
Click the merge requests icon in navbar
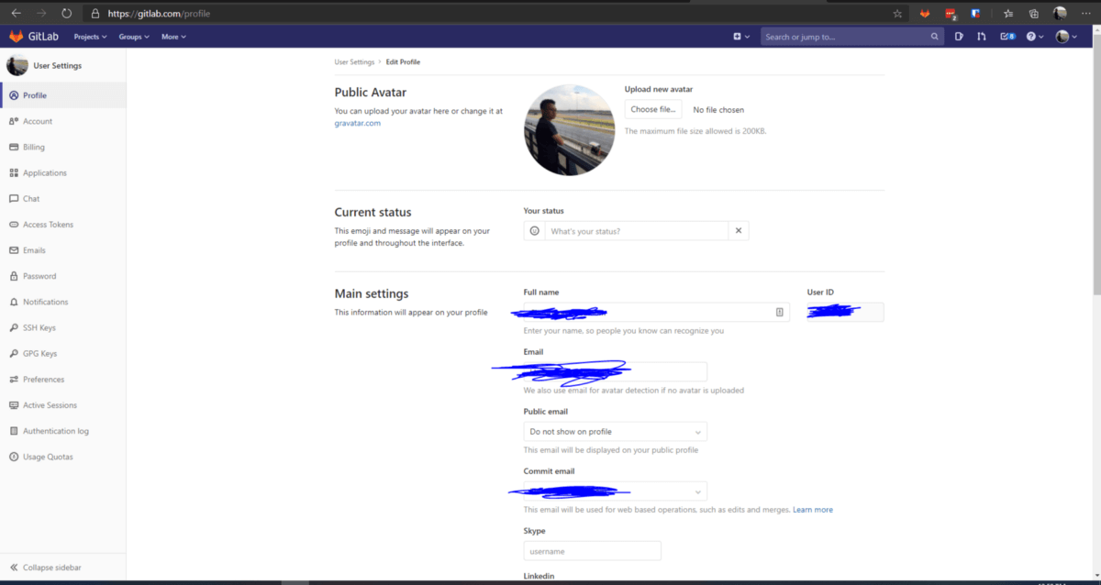coord(981,36)
